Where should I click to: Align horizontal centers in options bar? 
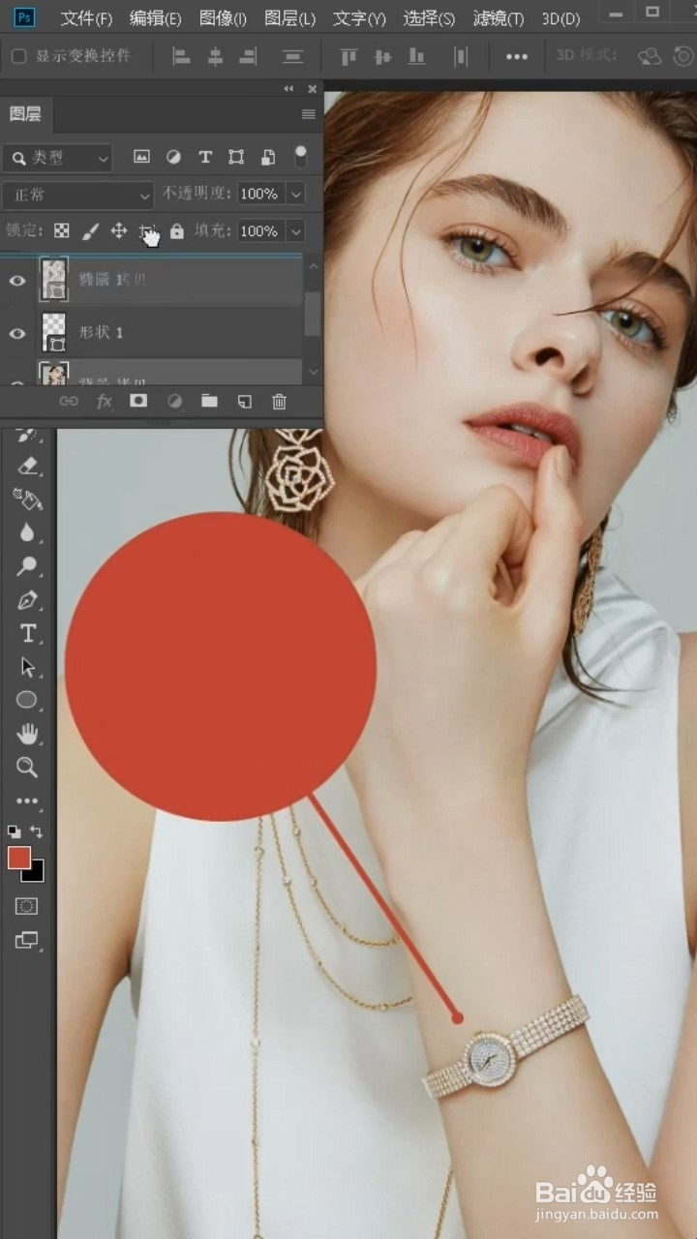pos(215,57)
